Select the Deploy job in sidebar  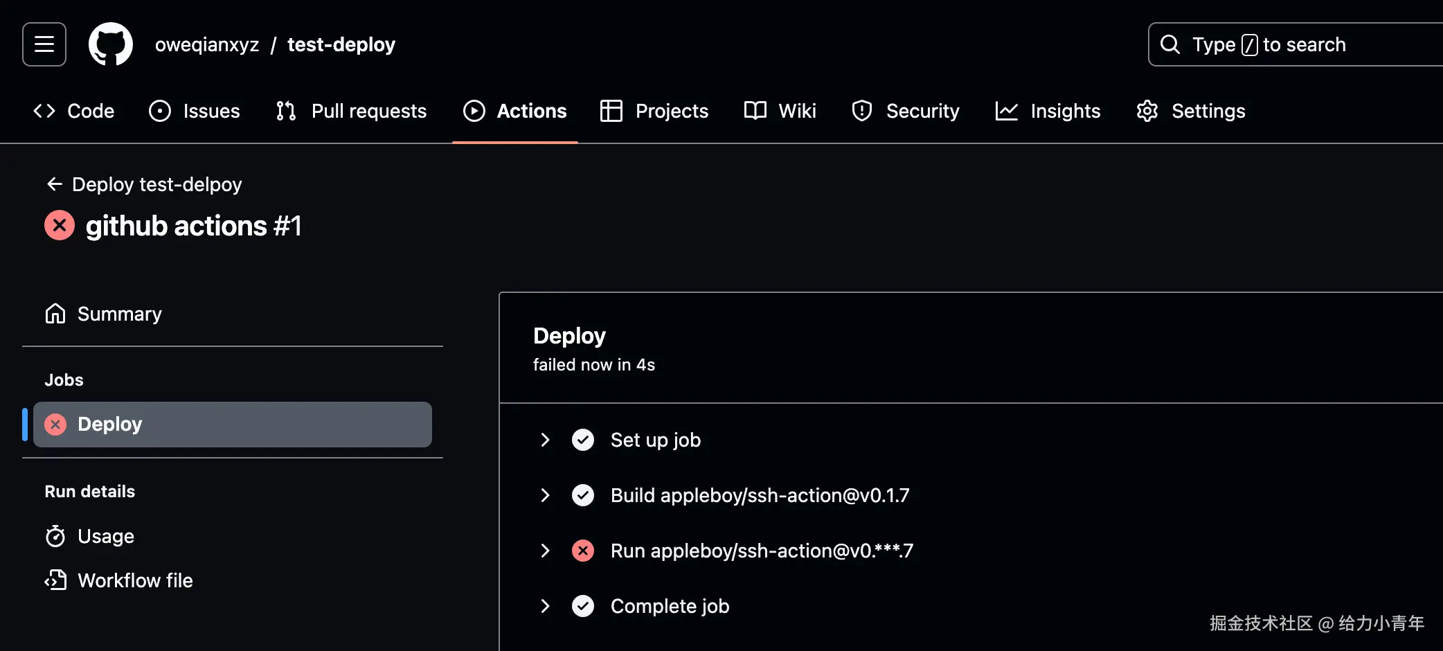[233, 424]
